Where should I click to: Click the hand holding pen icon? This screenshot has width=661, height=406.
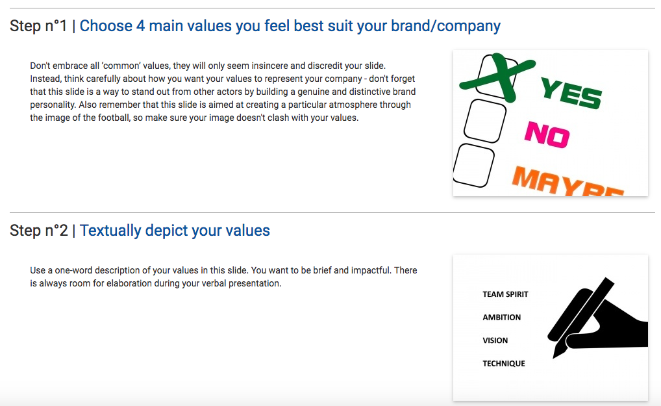pyautogui.click(x=597, y=318)
